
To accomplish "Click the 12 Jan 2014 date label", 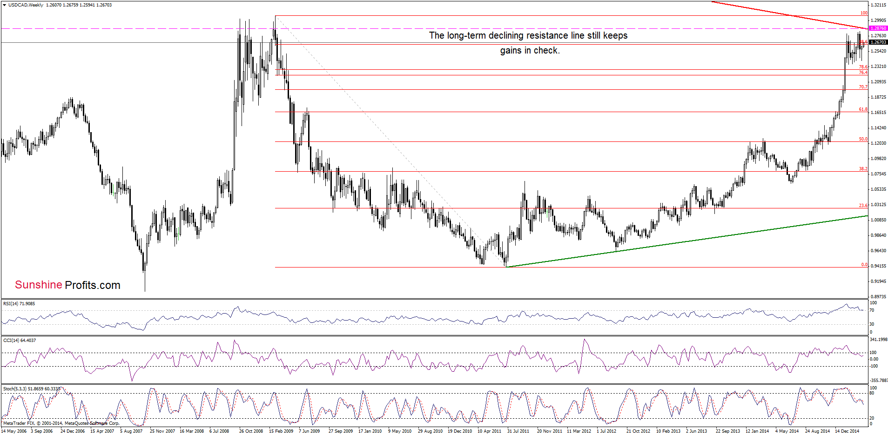I will (757, 431).
